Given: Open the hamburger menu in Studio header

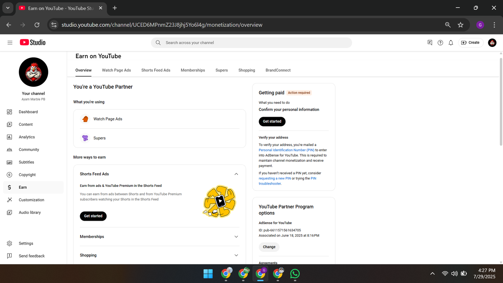Looking at the screenshot, I should [10, 42].
